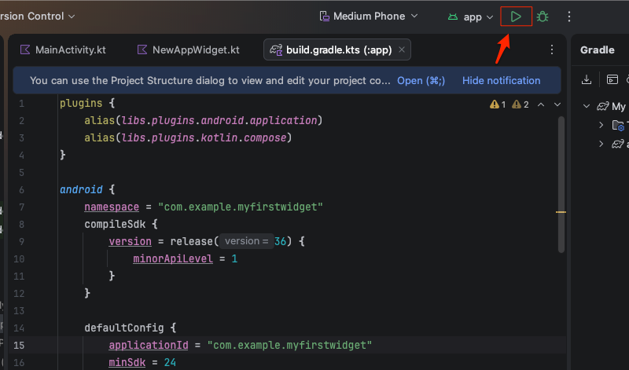Click the minSdk property
The width and height of the screenshot is (629, 370).
[127, 362]
